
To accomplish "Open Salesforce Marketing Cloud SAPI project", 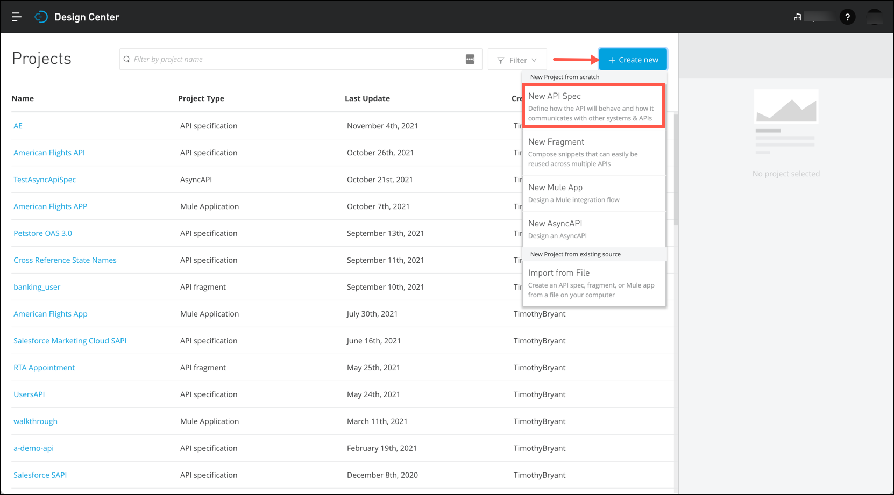I will click(x=70, y=341).
